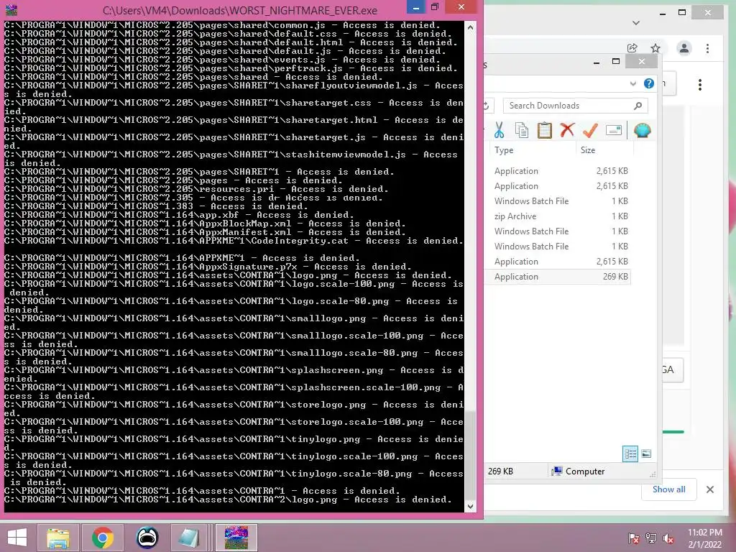Open Action Center flag icon in tray
736x552 pixels.
[x=633, y=538]
